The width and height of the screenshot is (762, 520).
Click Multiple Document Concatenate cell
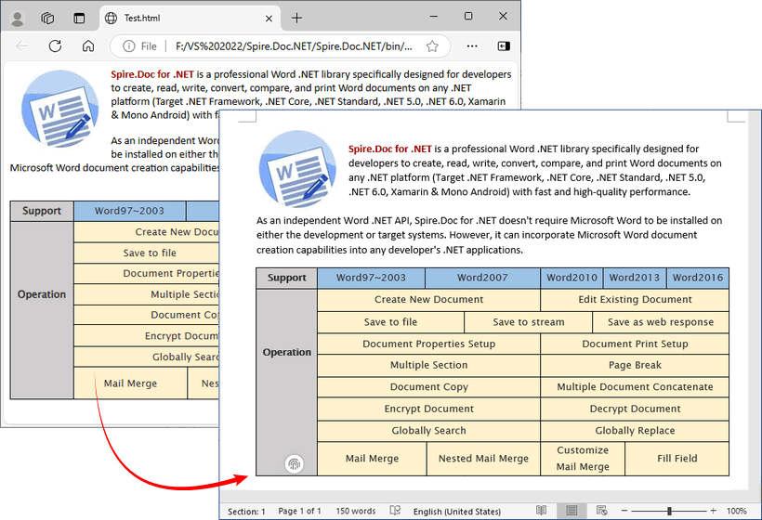click(x=635, y=387)
